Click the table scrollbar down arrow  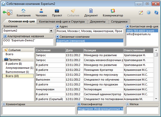[x=156, y=99]
